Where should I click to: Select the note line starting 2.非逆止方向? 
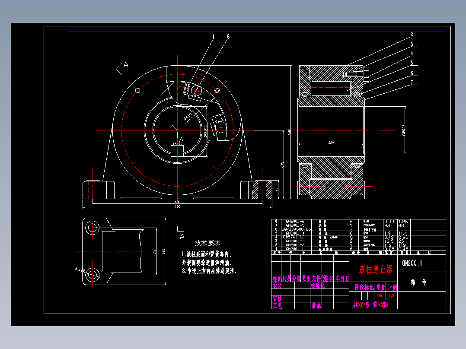(x=209, y=270)
